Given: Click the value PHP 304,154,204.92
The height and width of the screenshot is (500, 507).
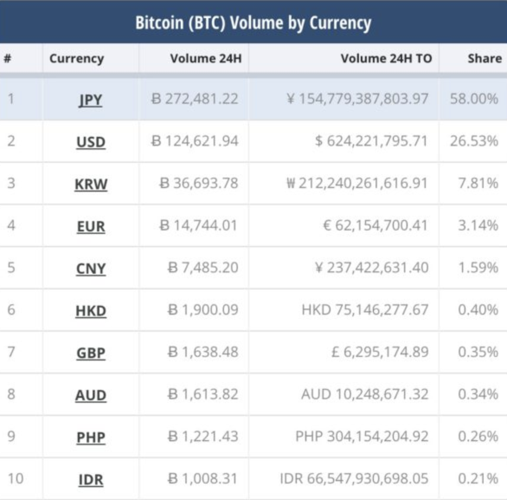Looking at the screenshot, I should click(362, 436).
